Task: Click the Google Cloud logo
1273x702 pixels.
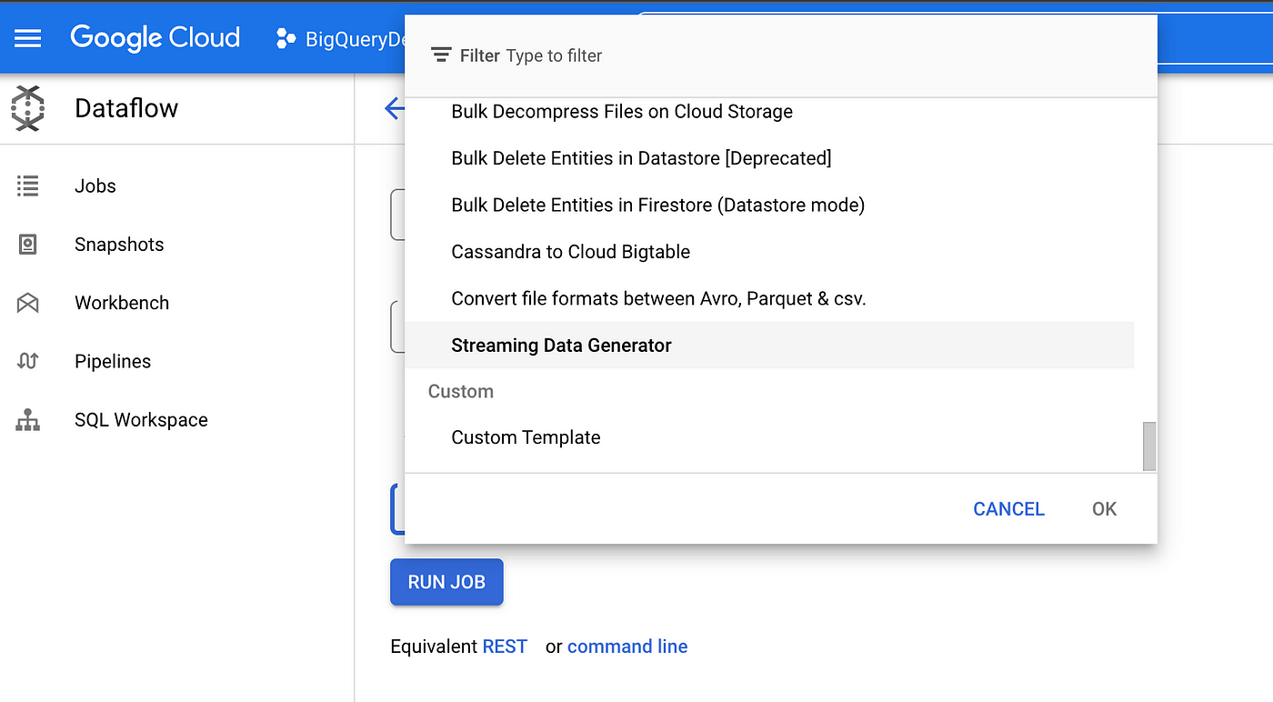Action: [155, 37]
